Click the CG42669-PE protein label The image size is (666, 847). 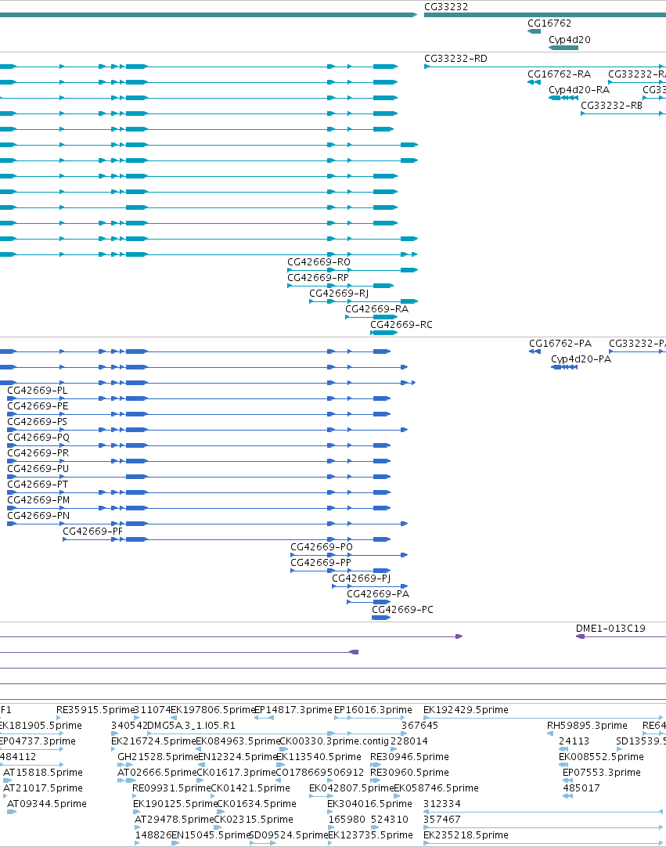38,406
